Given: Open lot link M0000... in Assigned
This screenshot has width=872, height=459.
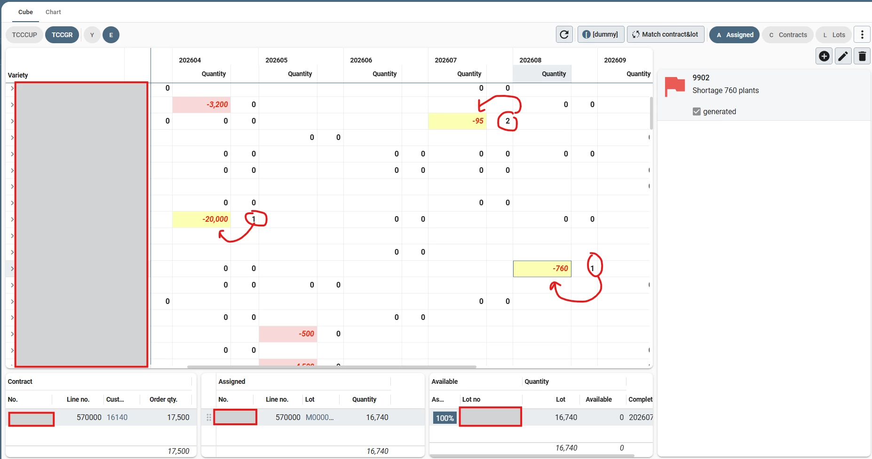Looking at the screenshot, I should pyautogui.click(x=319, y=417).
